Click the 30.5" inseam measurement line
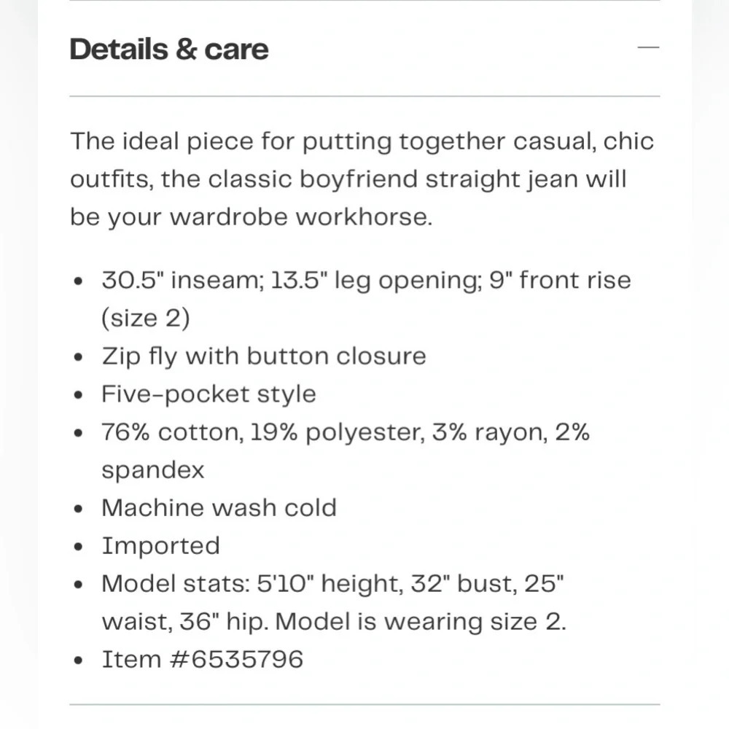 (x=367, y=281)
